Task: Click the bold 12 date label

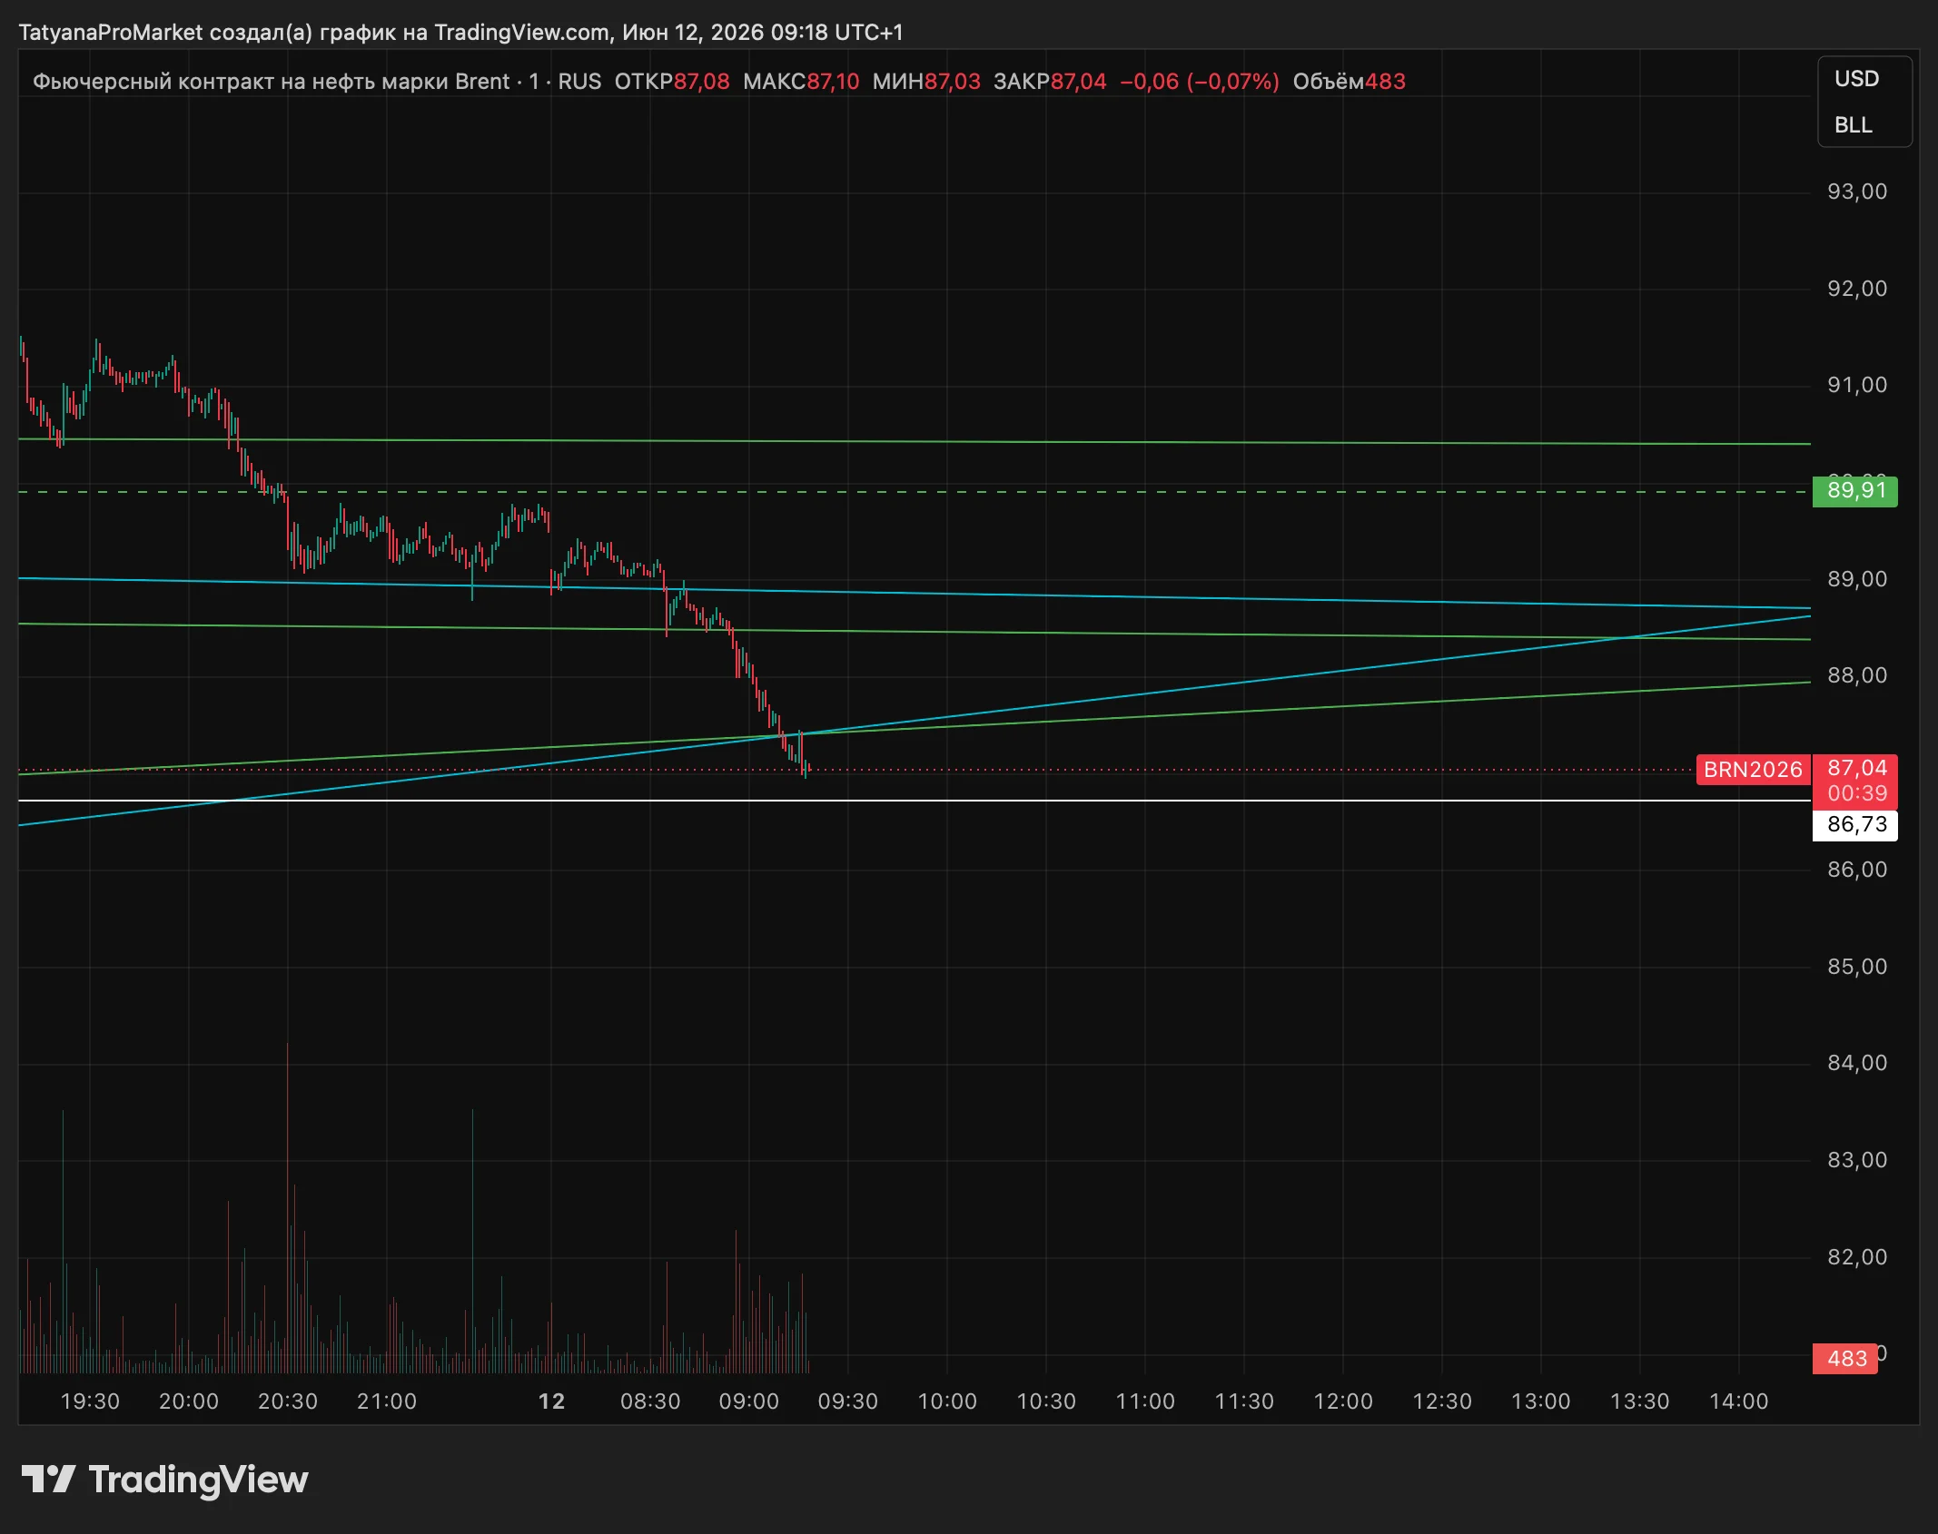Action: (x=551, y=1401)
